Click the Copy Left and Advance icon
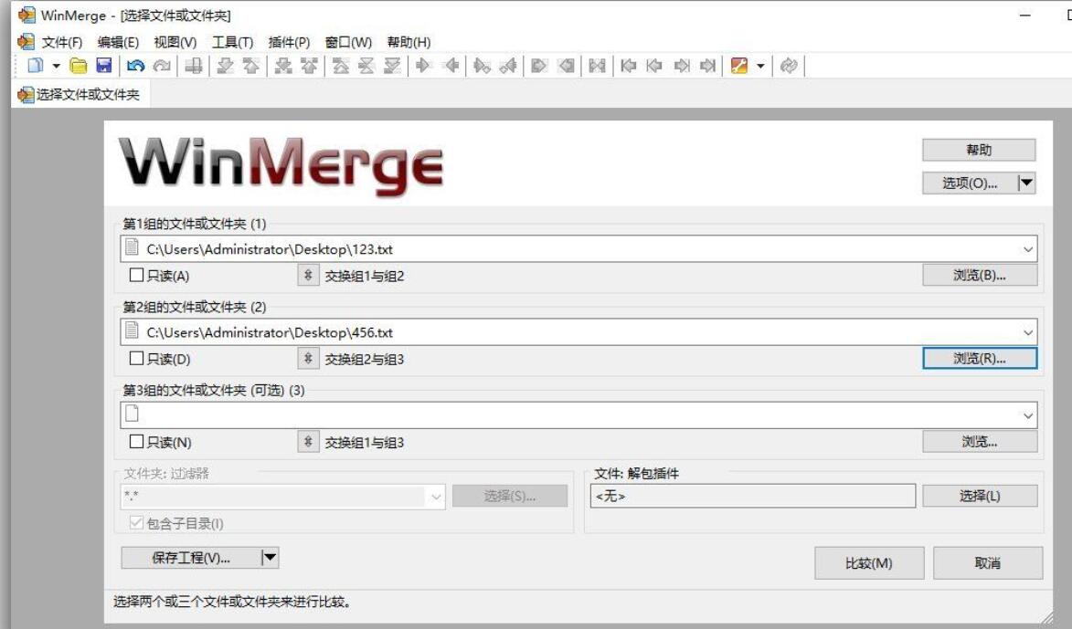 point(508,66)
